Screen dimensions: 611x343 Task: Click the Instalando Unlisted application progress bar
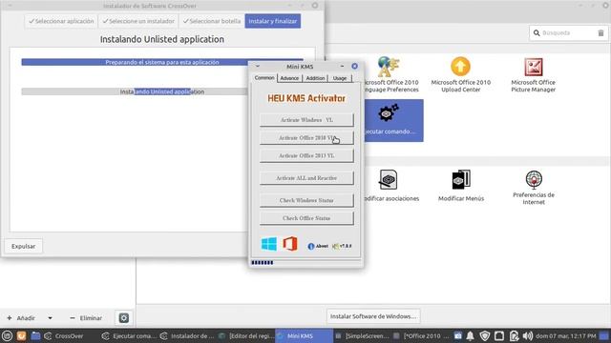[x=135, y=91]
